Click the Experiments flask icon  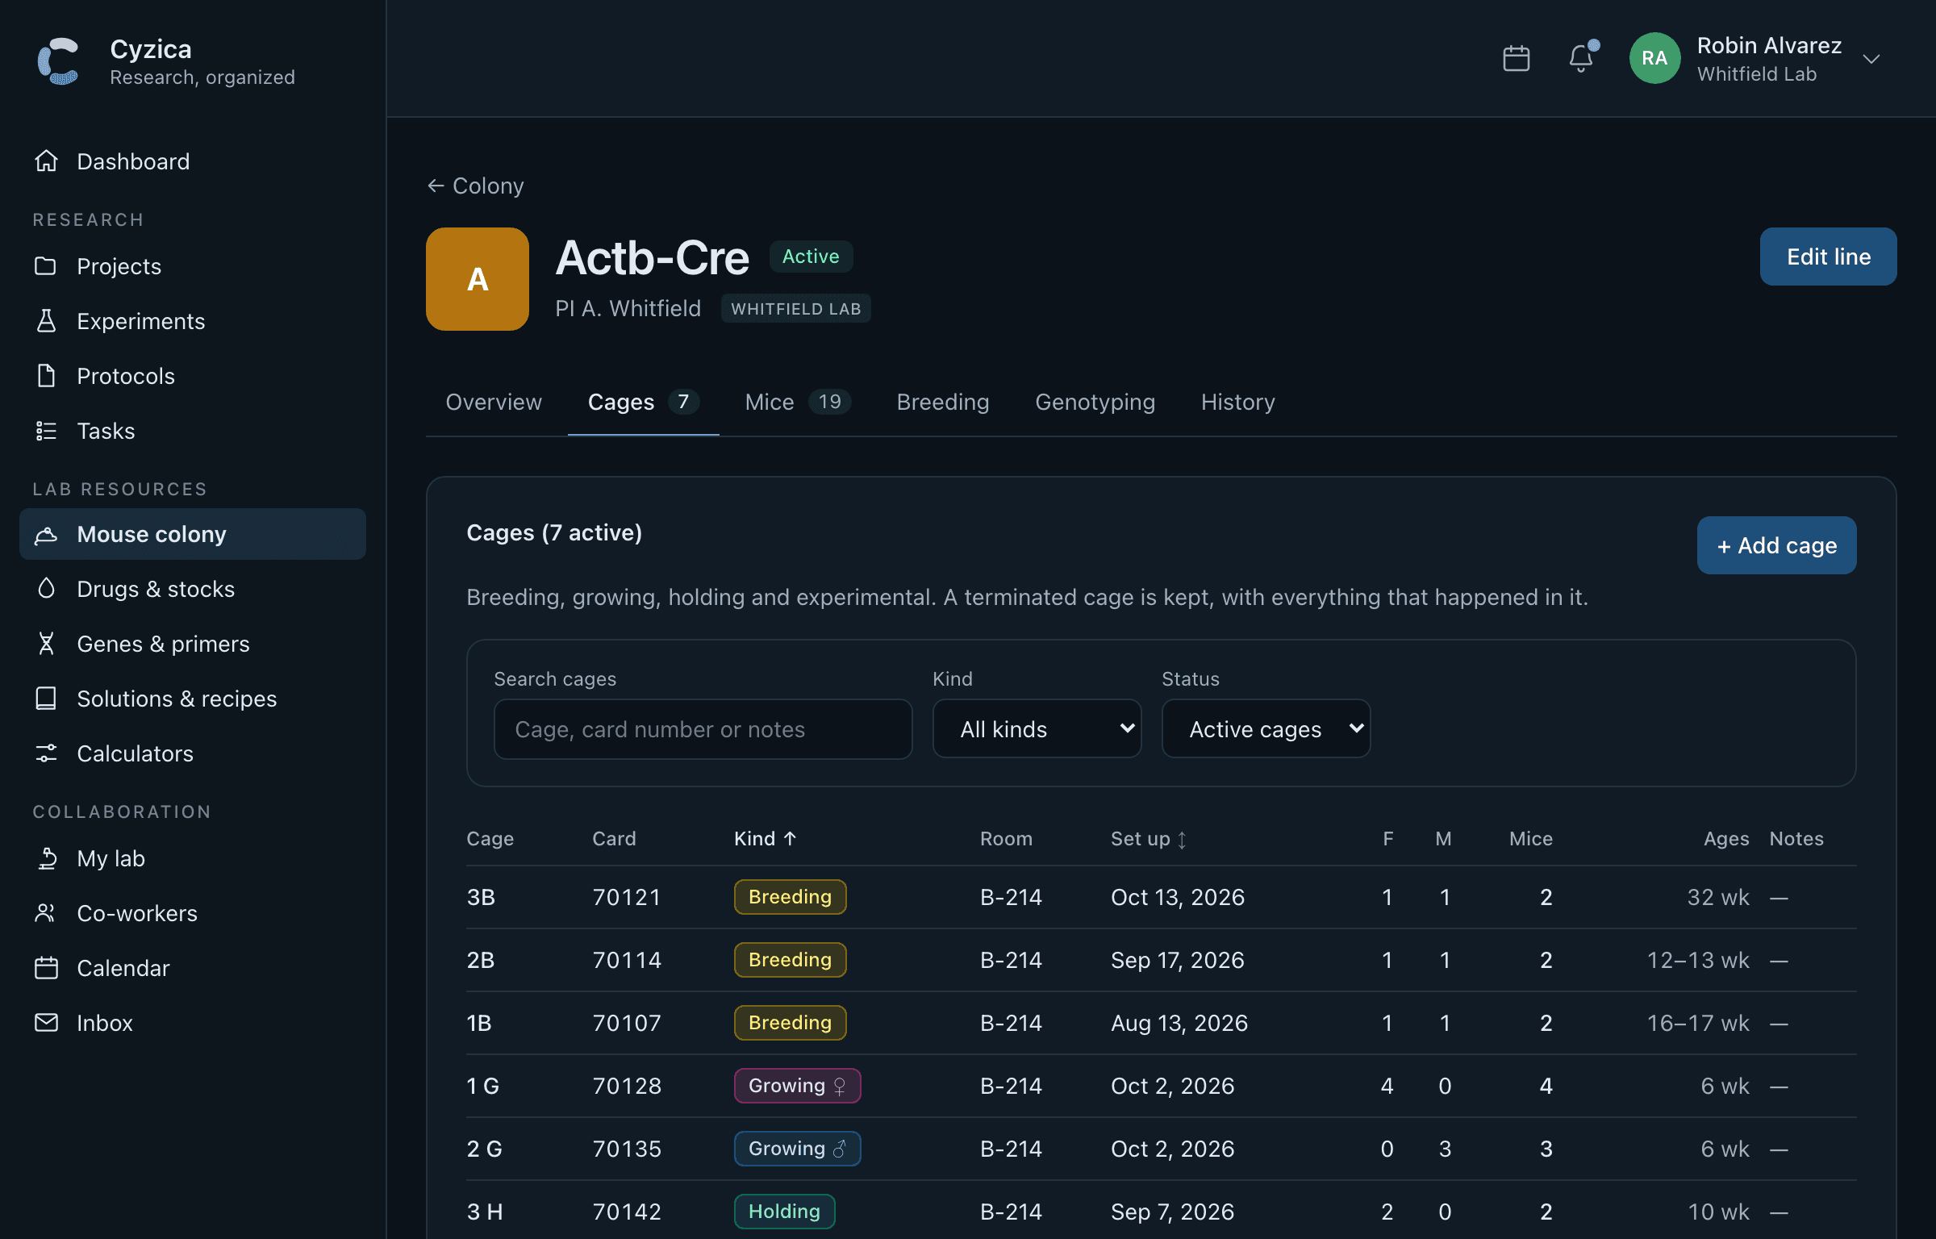pyautogui.click(x=47, y=321)
